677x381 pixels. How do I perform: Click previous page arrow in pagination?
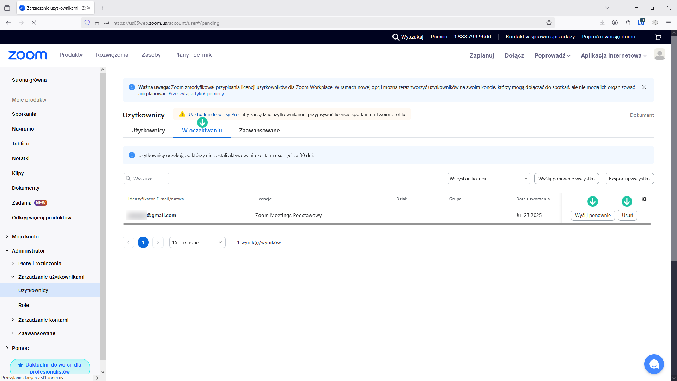(128, 242)
